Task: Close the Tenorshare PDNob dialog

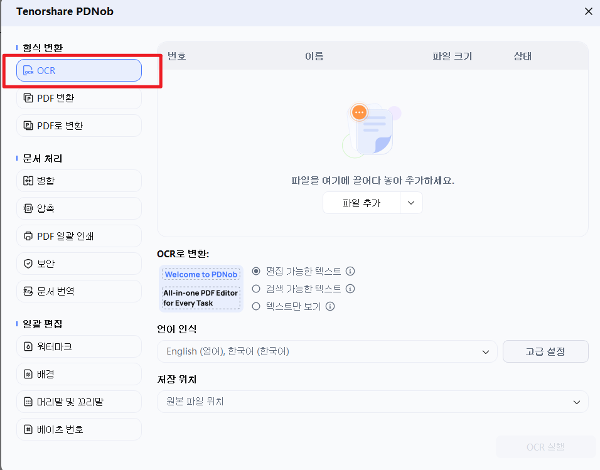Action: (589, 11)
